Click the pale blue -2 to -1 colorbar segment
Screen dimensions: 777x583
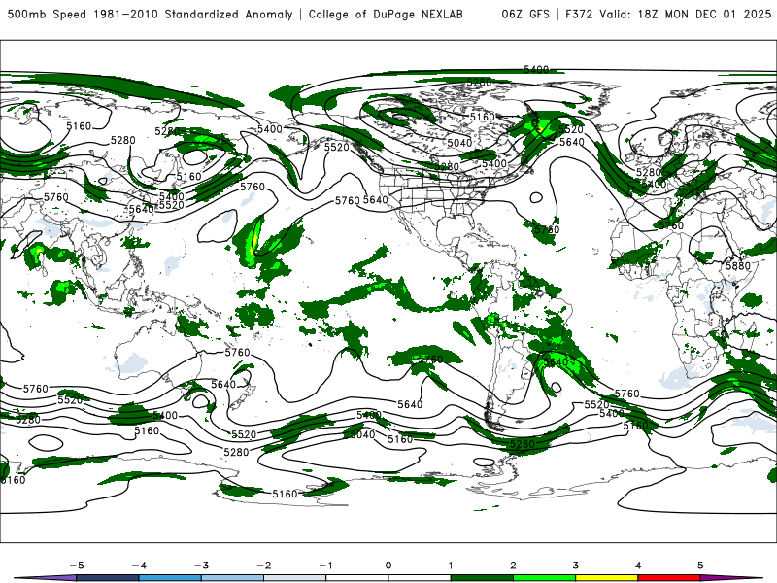tap(295, 578)
